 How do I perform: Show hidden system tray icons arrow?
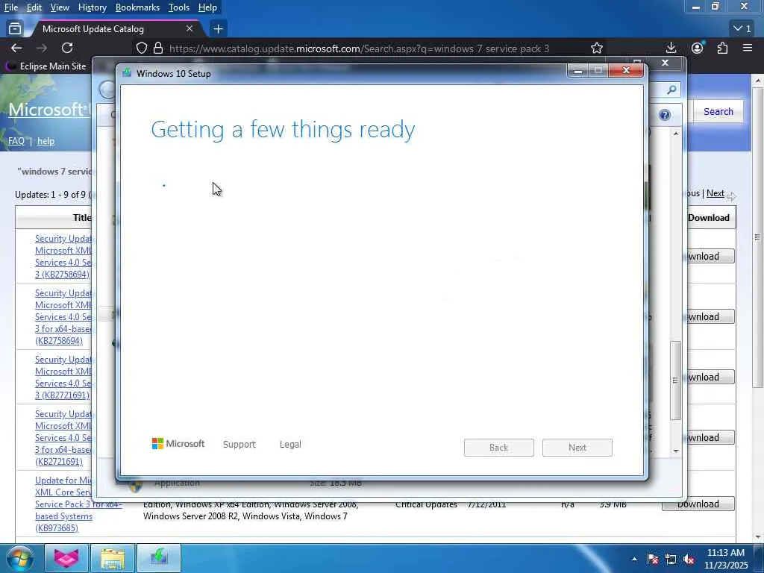[634, 559]
